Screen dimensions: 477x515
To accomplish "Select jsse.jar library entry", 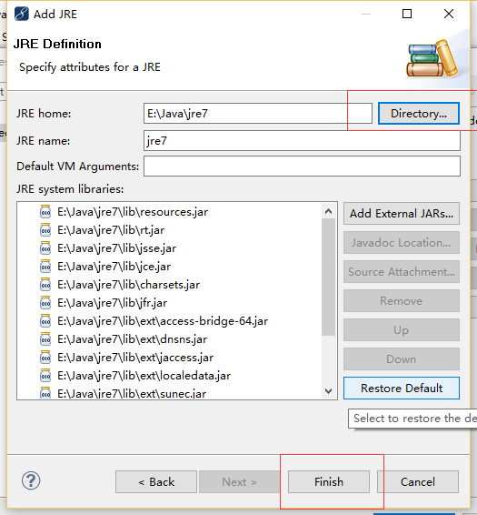I will coord(117,248).
